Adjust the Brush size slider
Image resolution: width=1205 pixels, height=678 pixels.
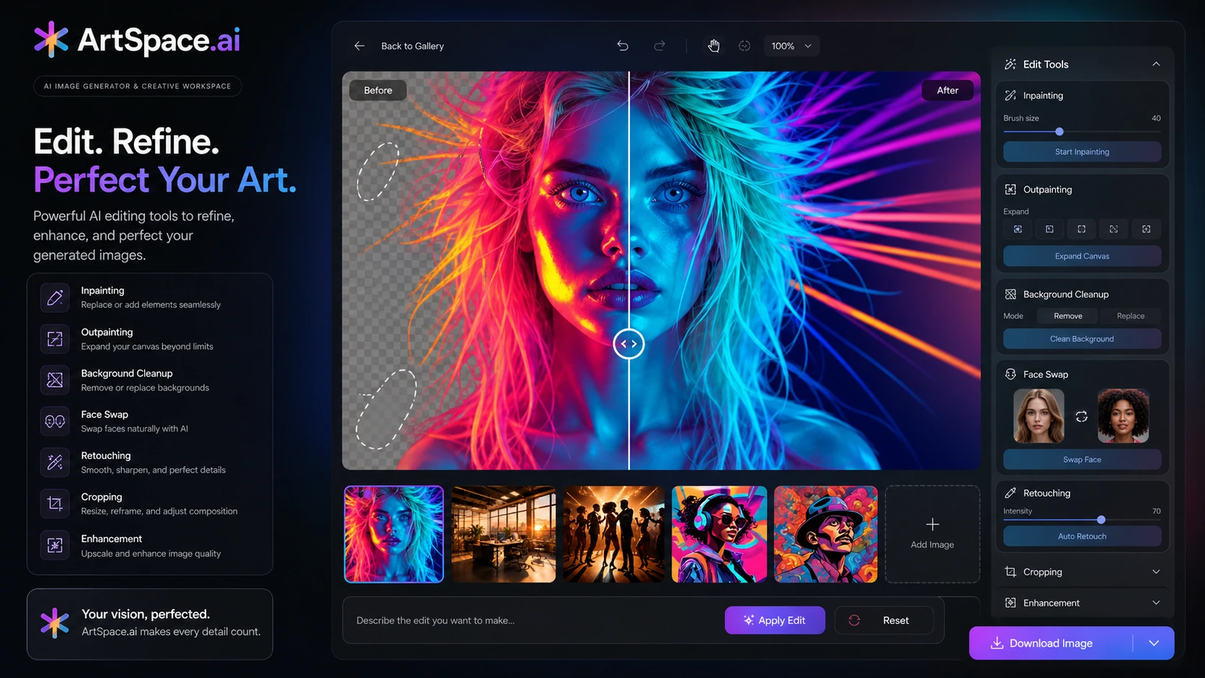click(x=1059, y=132)
